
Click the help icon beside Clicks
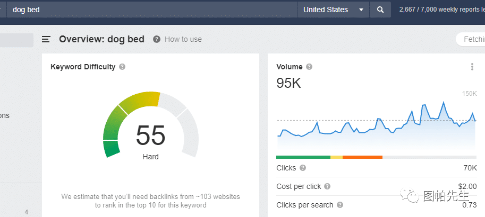click(x=303, y=168)
